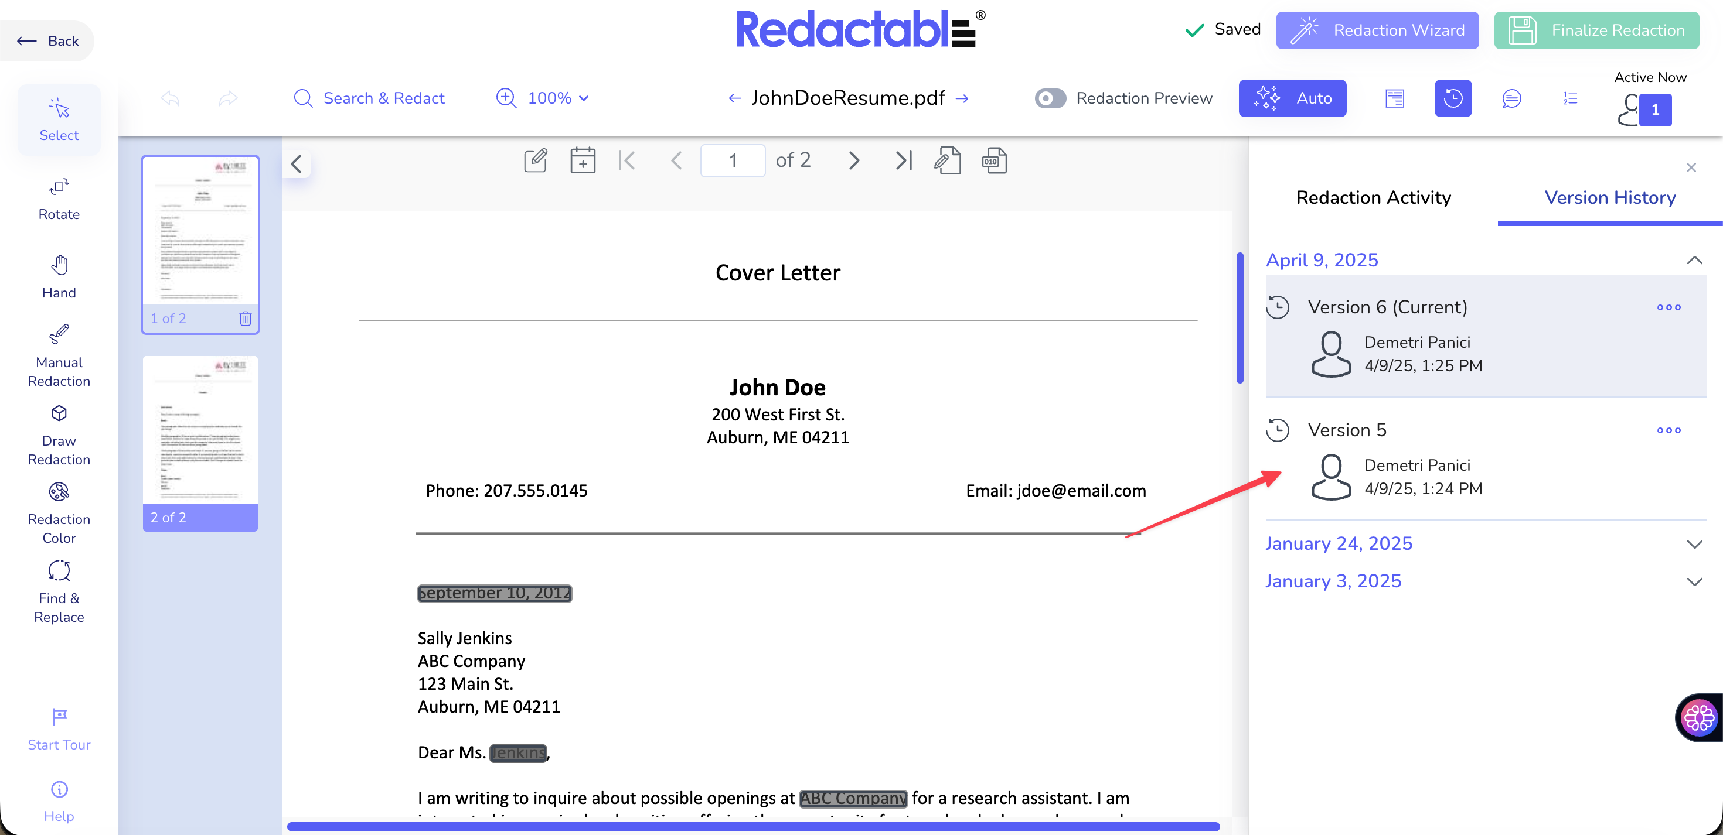1723x835 pixels.
Task: Click the redo arrow
Action: pos(228,98)
